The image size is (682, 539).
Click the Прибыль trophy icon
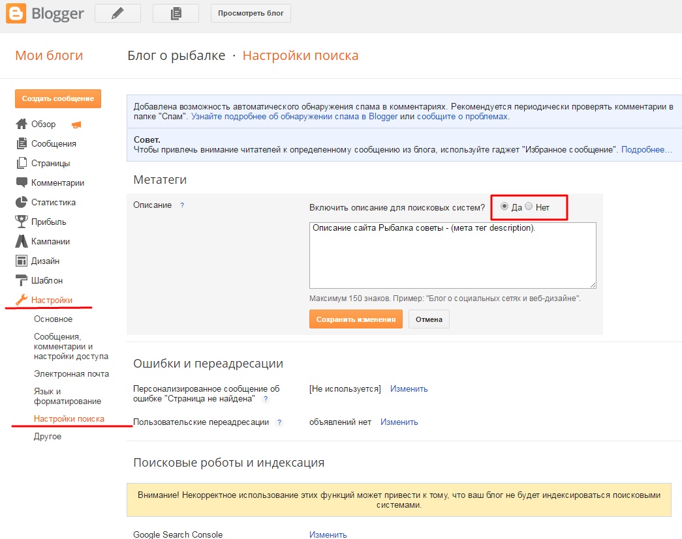pos(21,222)
